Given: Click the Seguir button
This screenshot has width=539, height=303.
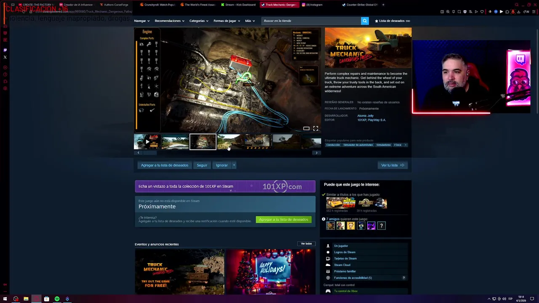Looking at the screenshot, I should pyautogui.click(x=202, y=165).
